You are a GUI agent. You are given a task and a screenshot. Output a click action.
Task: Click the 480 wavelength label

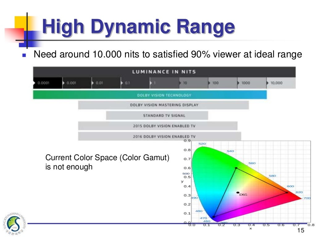click(x=199, y=211)
